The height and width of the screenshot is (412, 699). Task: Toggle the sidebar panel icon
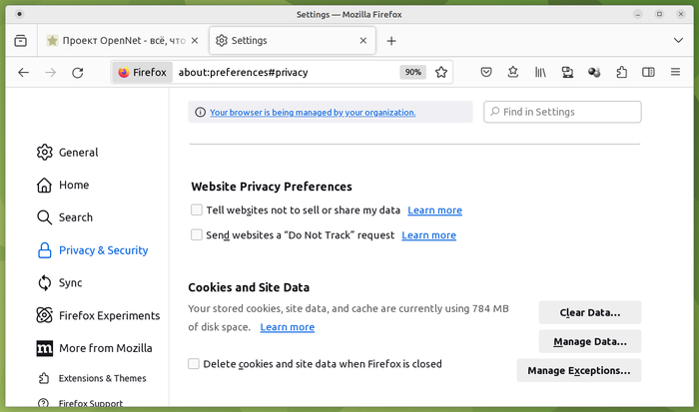648,72
